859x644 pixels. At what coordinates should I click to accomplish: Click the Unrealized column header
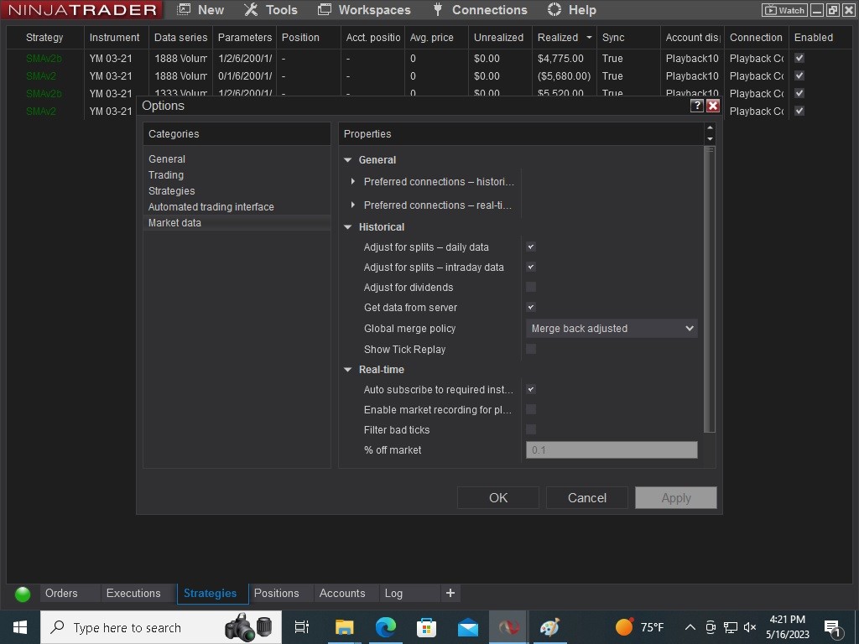coord(498,37)
